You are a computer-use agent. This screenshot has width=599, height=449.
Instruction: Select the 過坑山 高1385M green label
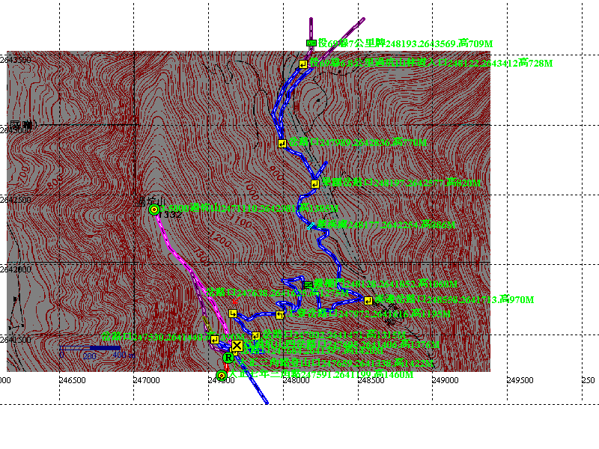click(249, 208)
